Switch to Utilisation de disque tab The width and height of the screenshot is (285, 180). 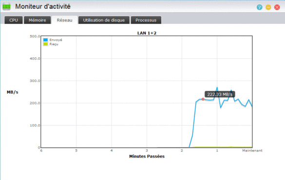click(x=104, y=20)
